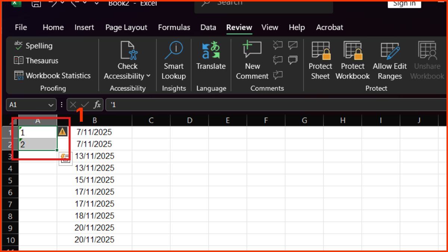
Task: Click the Sign In button
Action: pos(404,4)
